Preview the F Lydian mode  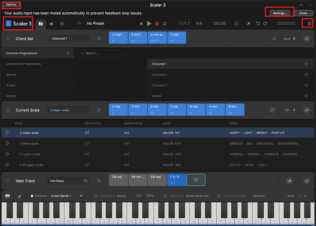(x=7, y=154)
